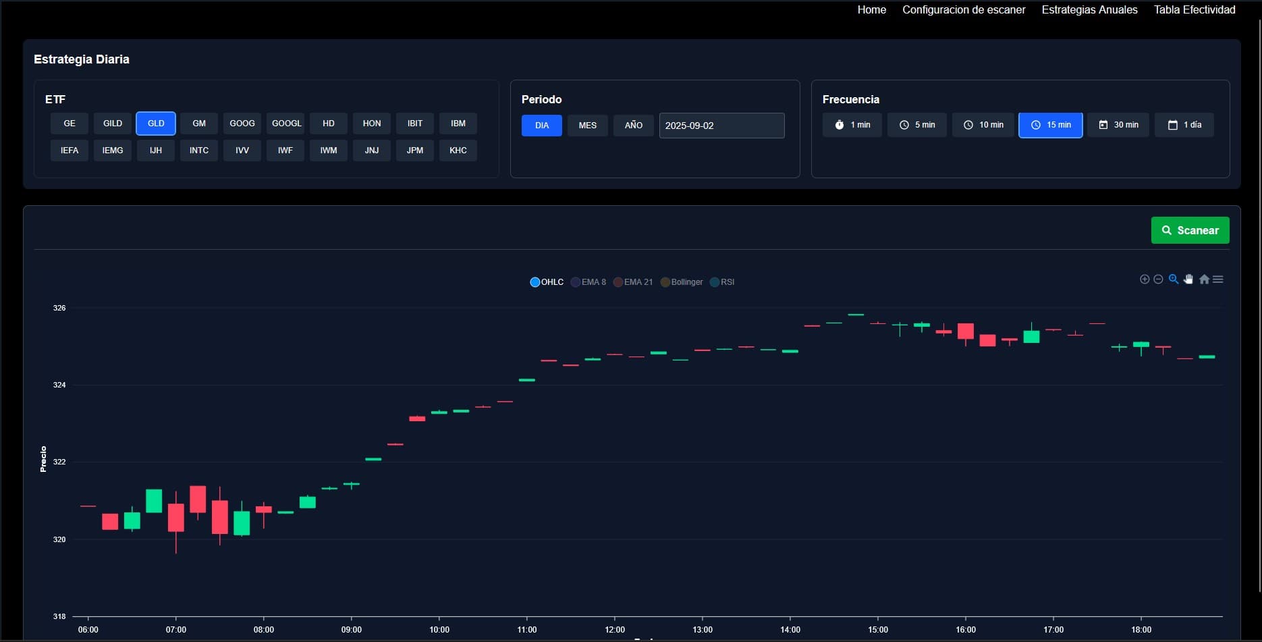
Task: Click the zoom in icon on the chart toolbar
Action: pyautogui.click(x=1145, y=279)
